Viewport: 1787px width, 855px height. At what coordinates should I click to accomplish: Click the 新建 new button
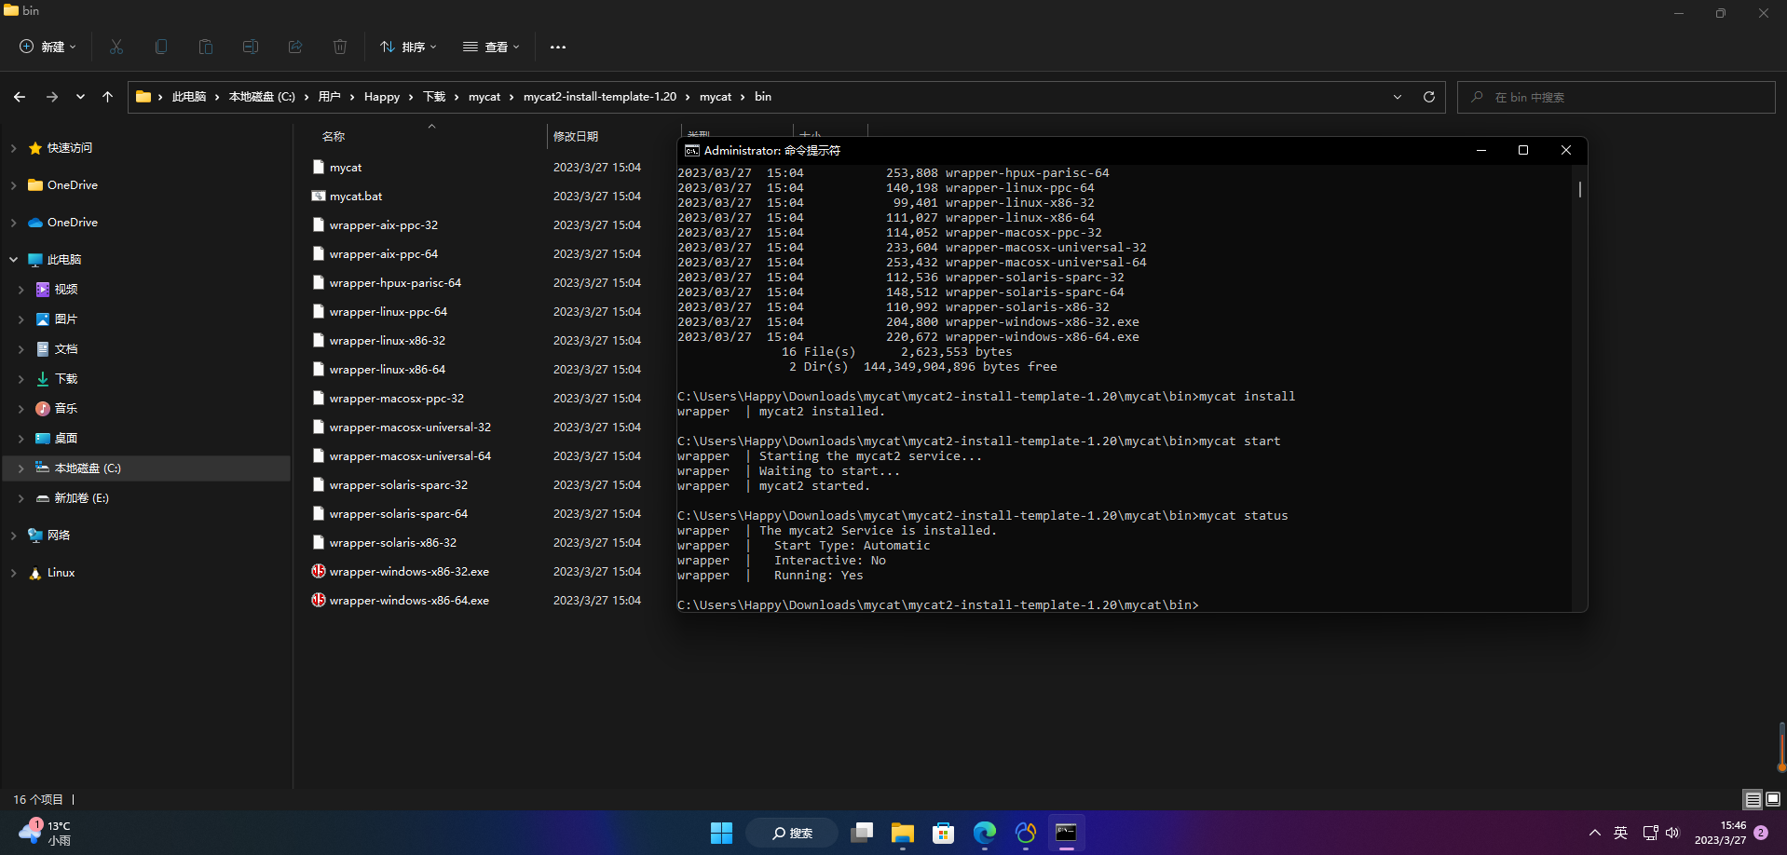48,47
